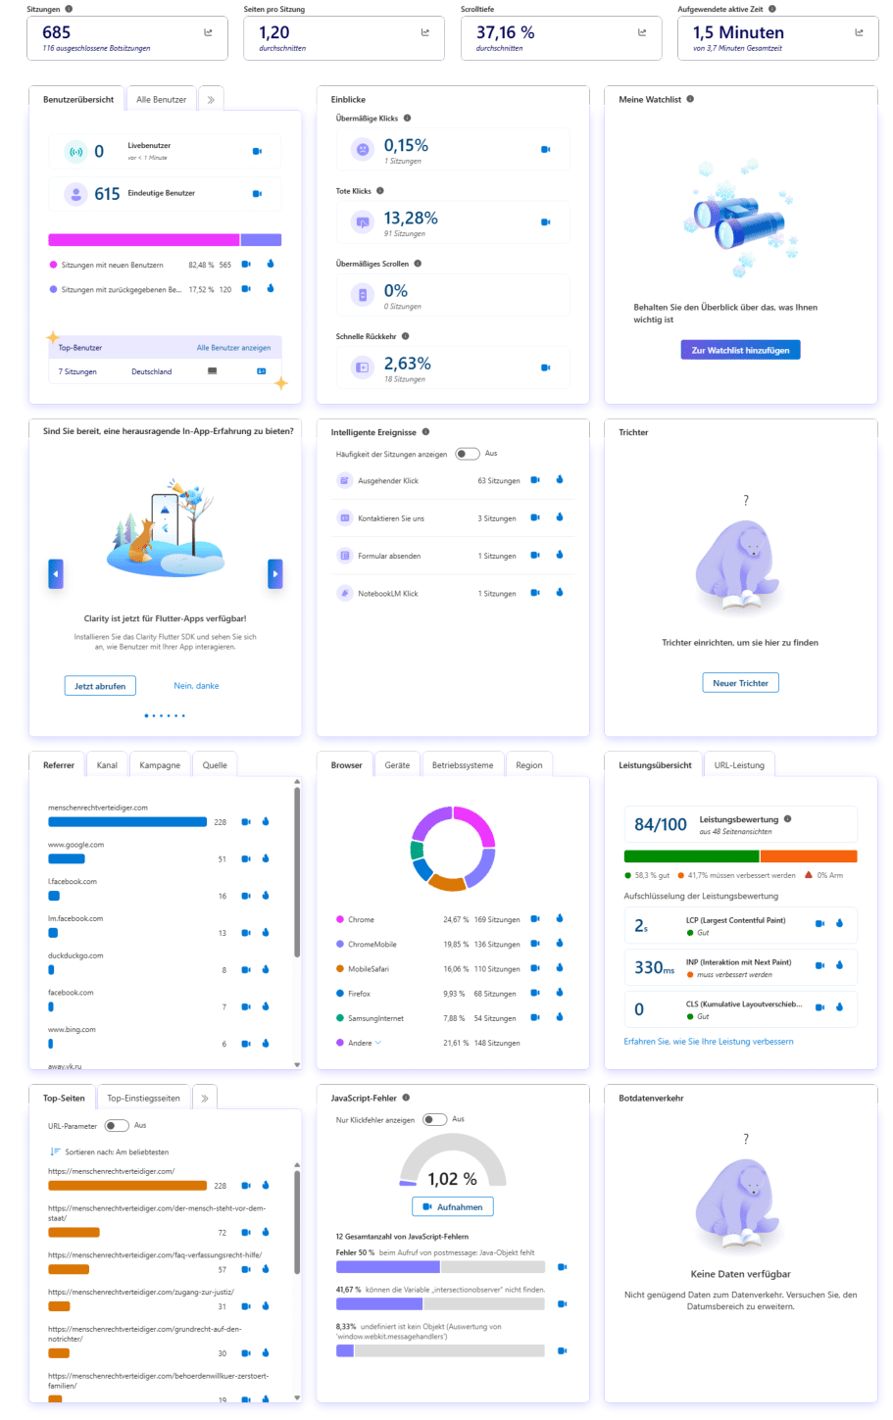893x1420 pixels.
Task: Click the Jetzt abrufen button
Action: point(100,686)
